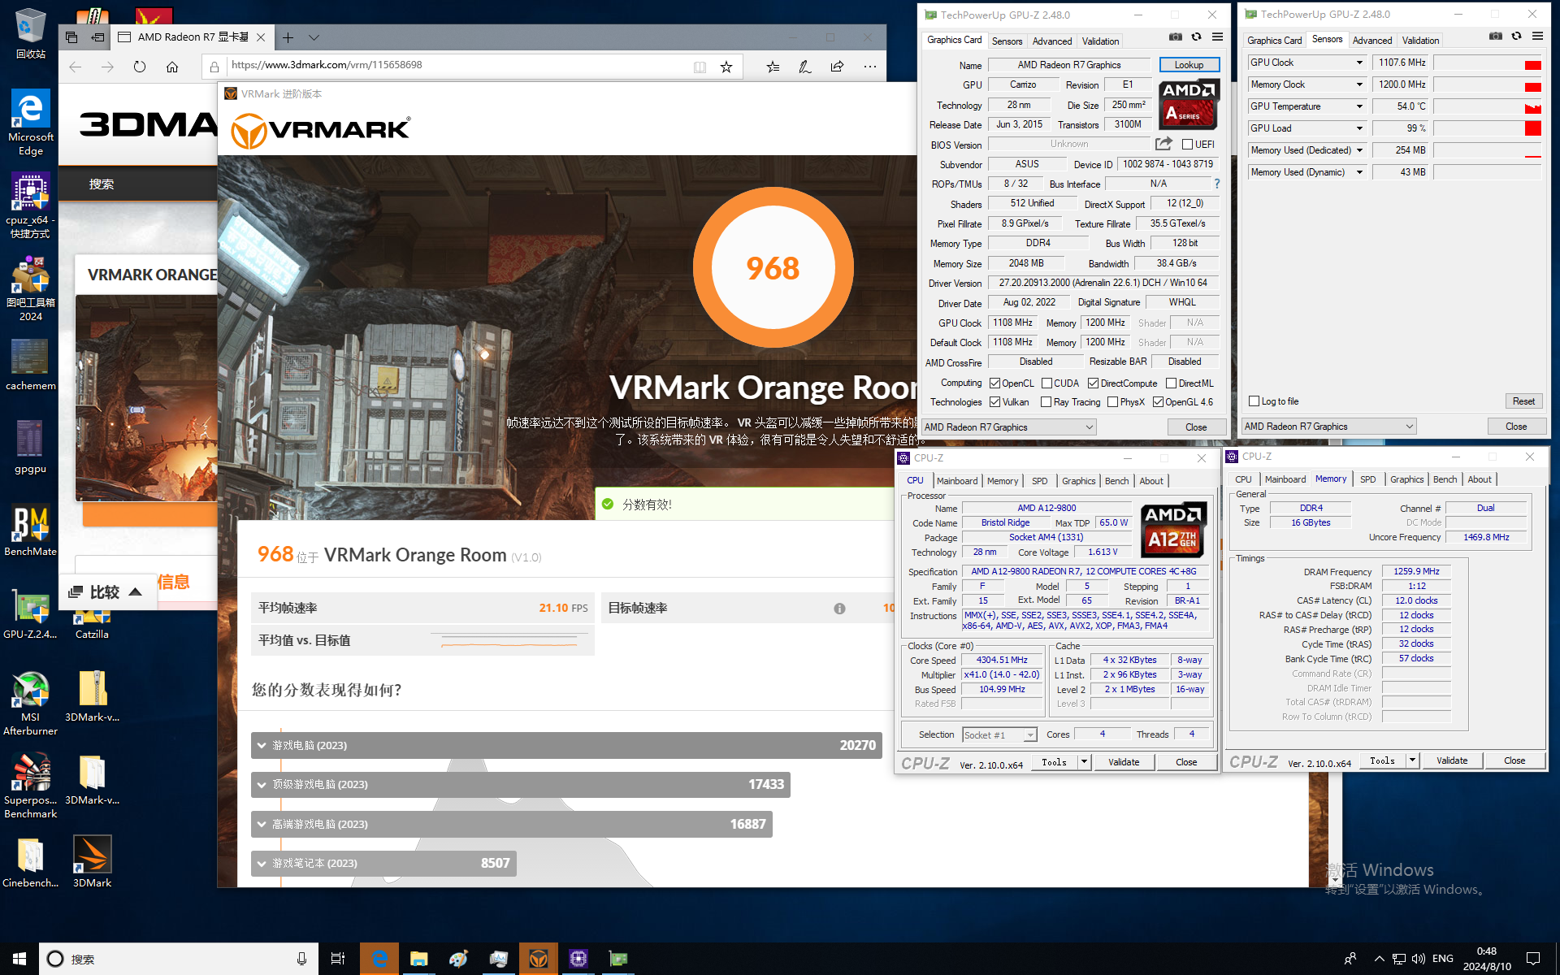This screenshot has height=975, width=1560.
Task: Open the Memory Clock sensor dropdown
Action: click(x=1359, y=84)
